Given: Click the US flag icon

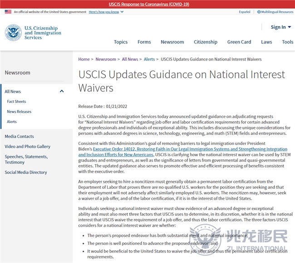Looking at the screenshot, I should coord(8,12).
